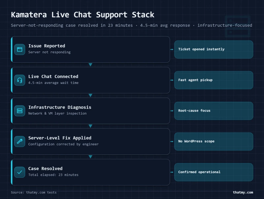
Task: Click the 'Kamatera Live Chat Support Stack' title
Action: (82, 15)
